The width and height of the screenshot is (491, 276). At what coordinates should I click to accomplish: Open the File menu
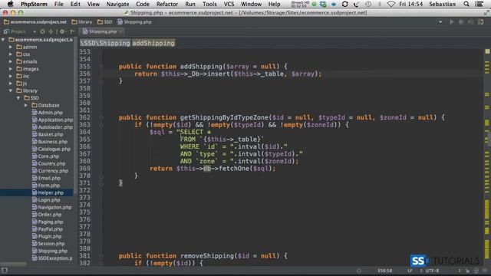[x=58, y=4]
